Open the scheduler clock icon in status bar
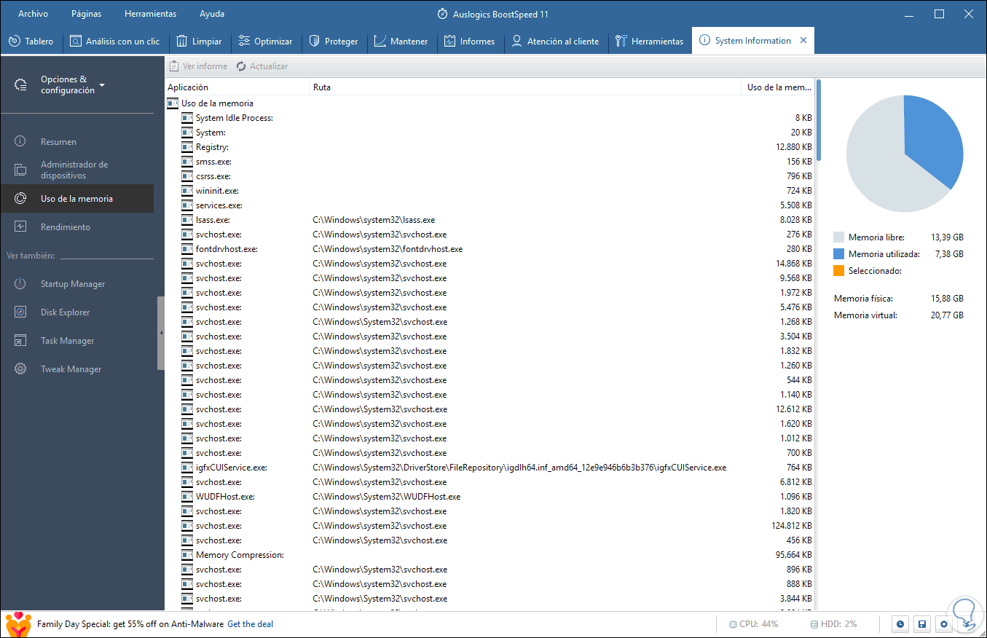This screenshot has height=638, width=987. click(x=901, y=624)
